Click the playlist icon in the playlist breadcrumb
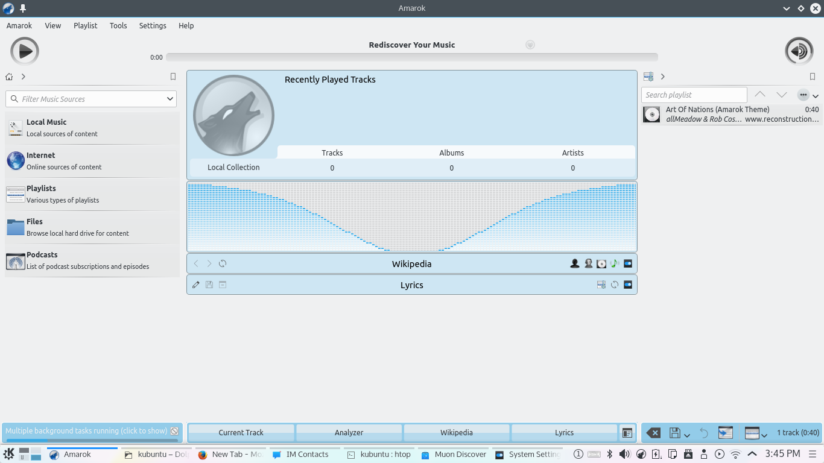 pyautogui.click(x=648, y=77)
